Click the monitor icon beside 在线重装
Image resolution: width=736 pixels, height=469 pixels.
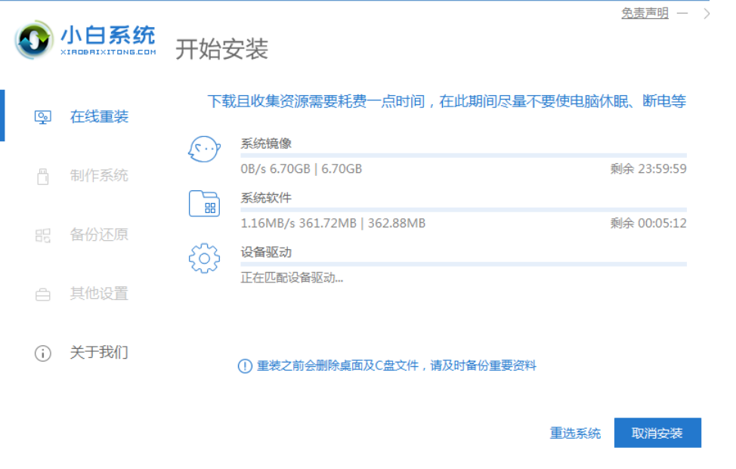(43, 117)
